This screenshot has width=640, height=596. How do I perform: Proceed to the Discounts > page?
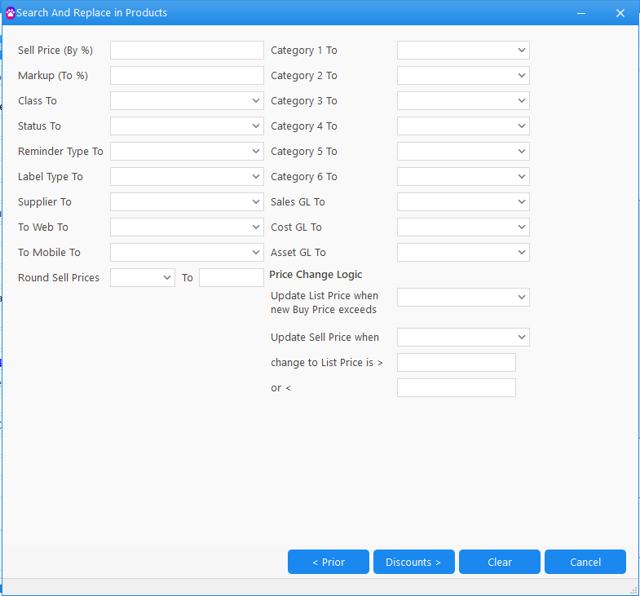coord(413,562)
